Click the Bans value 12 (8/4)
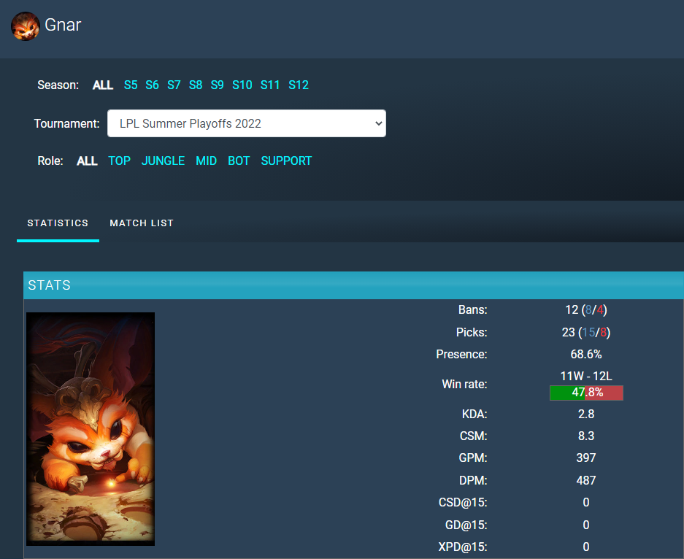This screenshot has width=684, height=559. click(586, 310)
